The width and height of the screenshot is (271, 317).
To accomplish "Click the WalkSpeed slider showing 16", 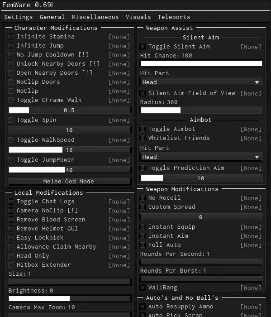I will pos(70,150).
